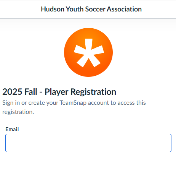Select the Hudson Youth Soccer Association title
Screen dimensions: 176x185
coord(91,9)
